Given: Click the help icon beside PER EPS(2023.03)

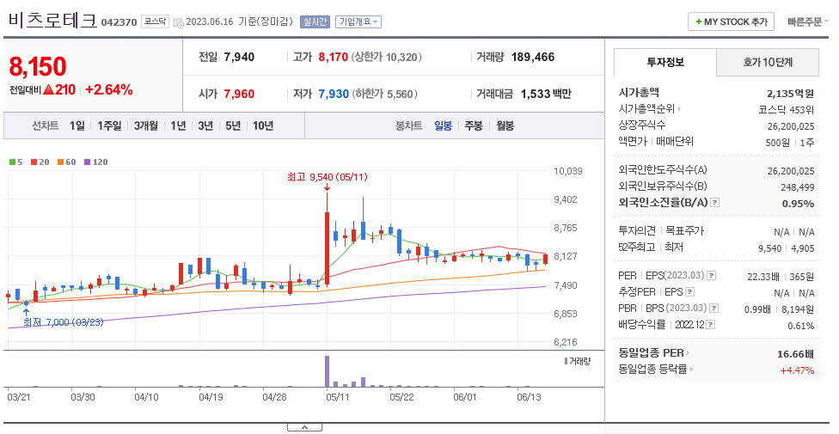Looking at the screenshot, I should click(x=712, y=276).
